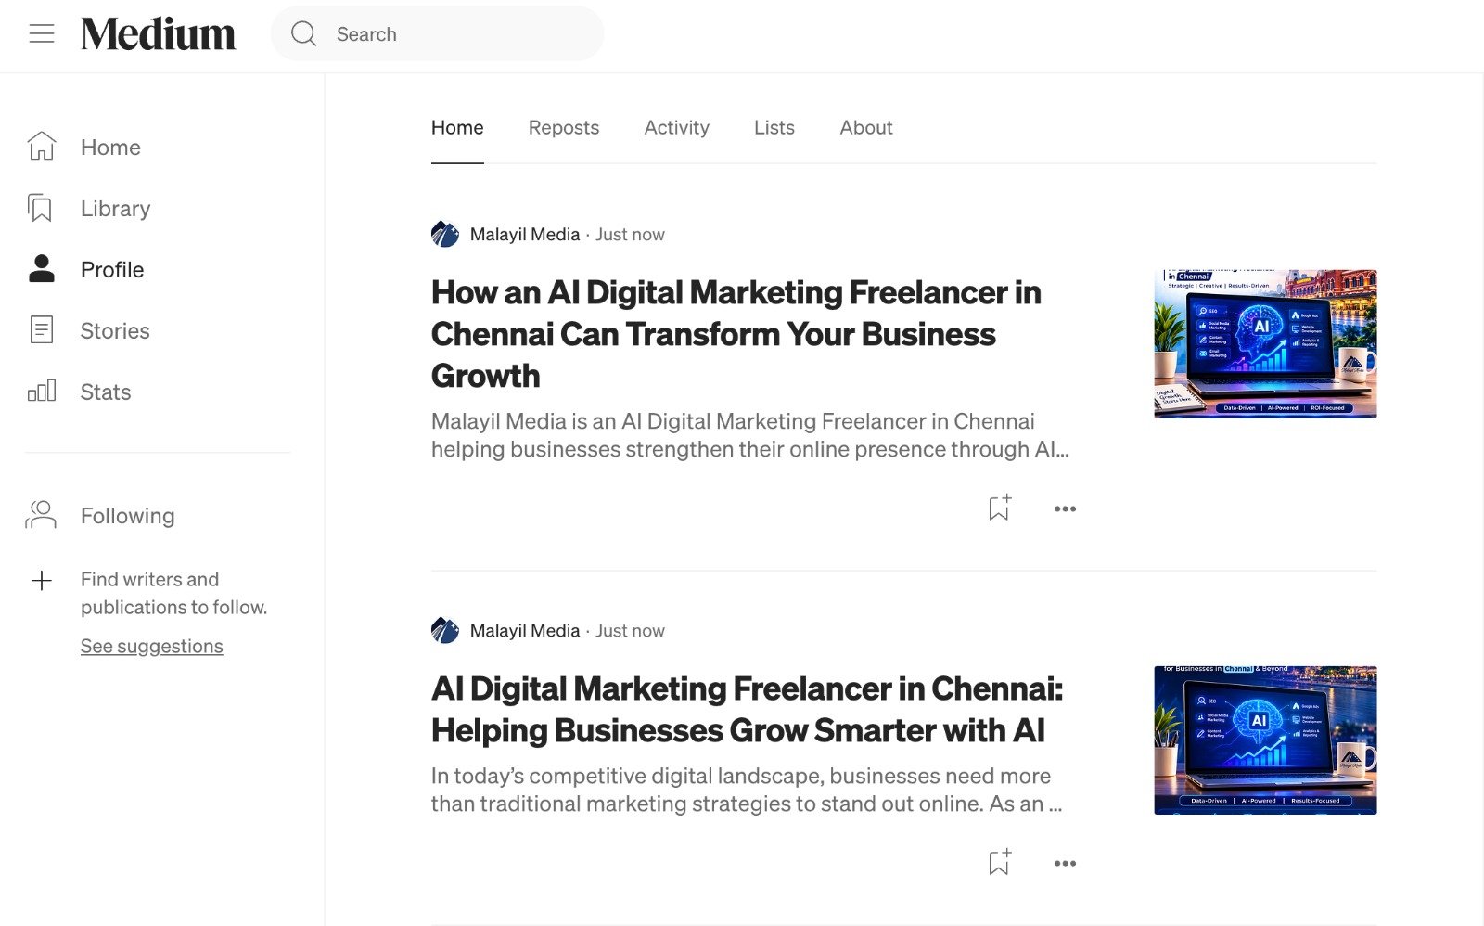Click the plus icon beside Find writers
The width and height of the screenshot is (1484, 926).
point(42,581)
